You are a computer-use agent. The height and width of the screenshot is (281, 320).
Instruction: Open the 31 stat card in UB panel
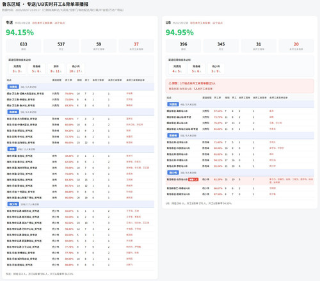coord(259,45)
